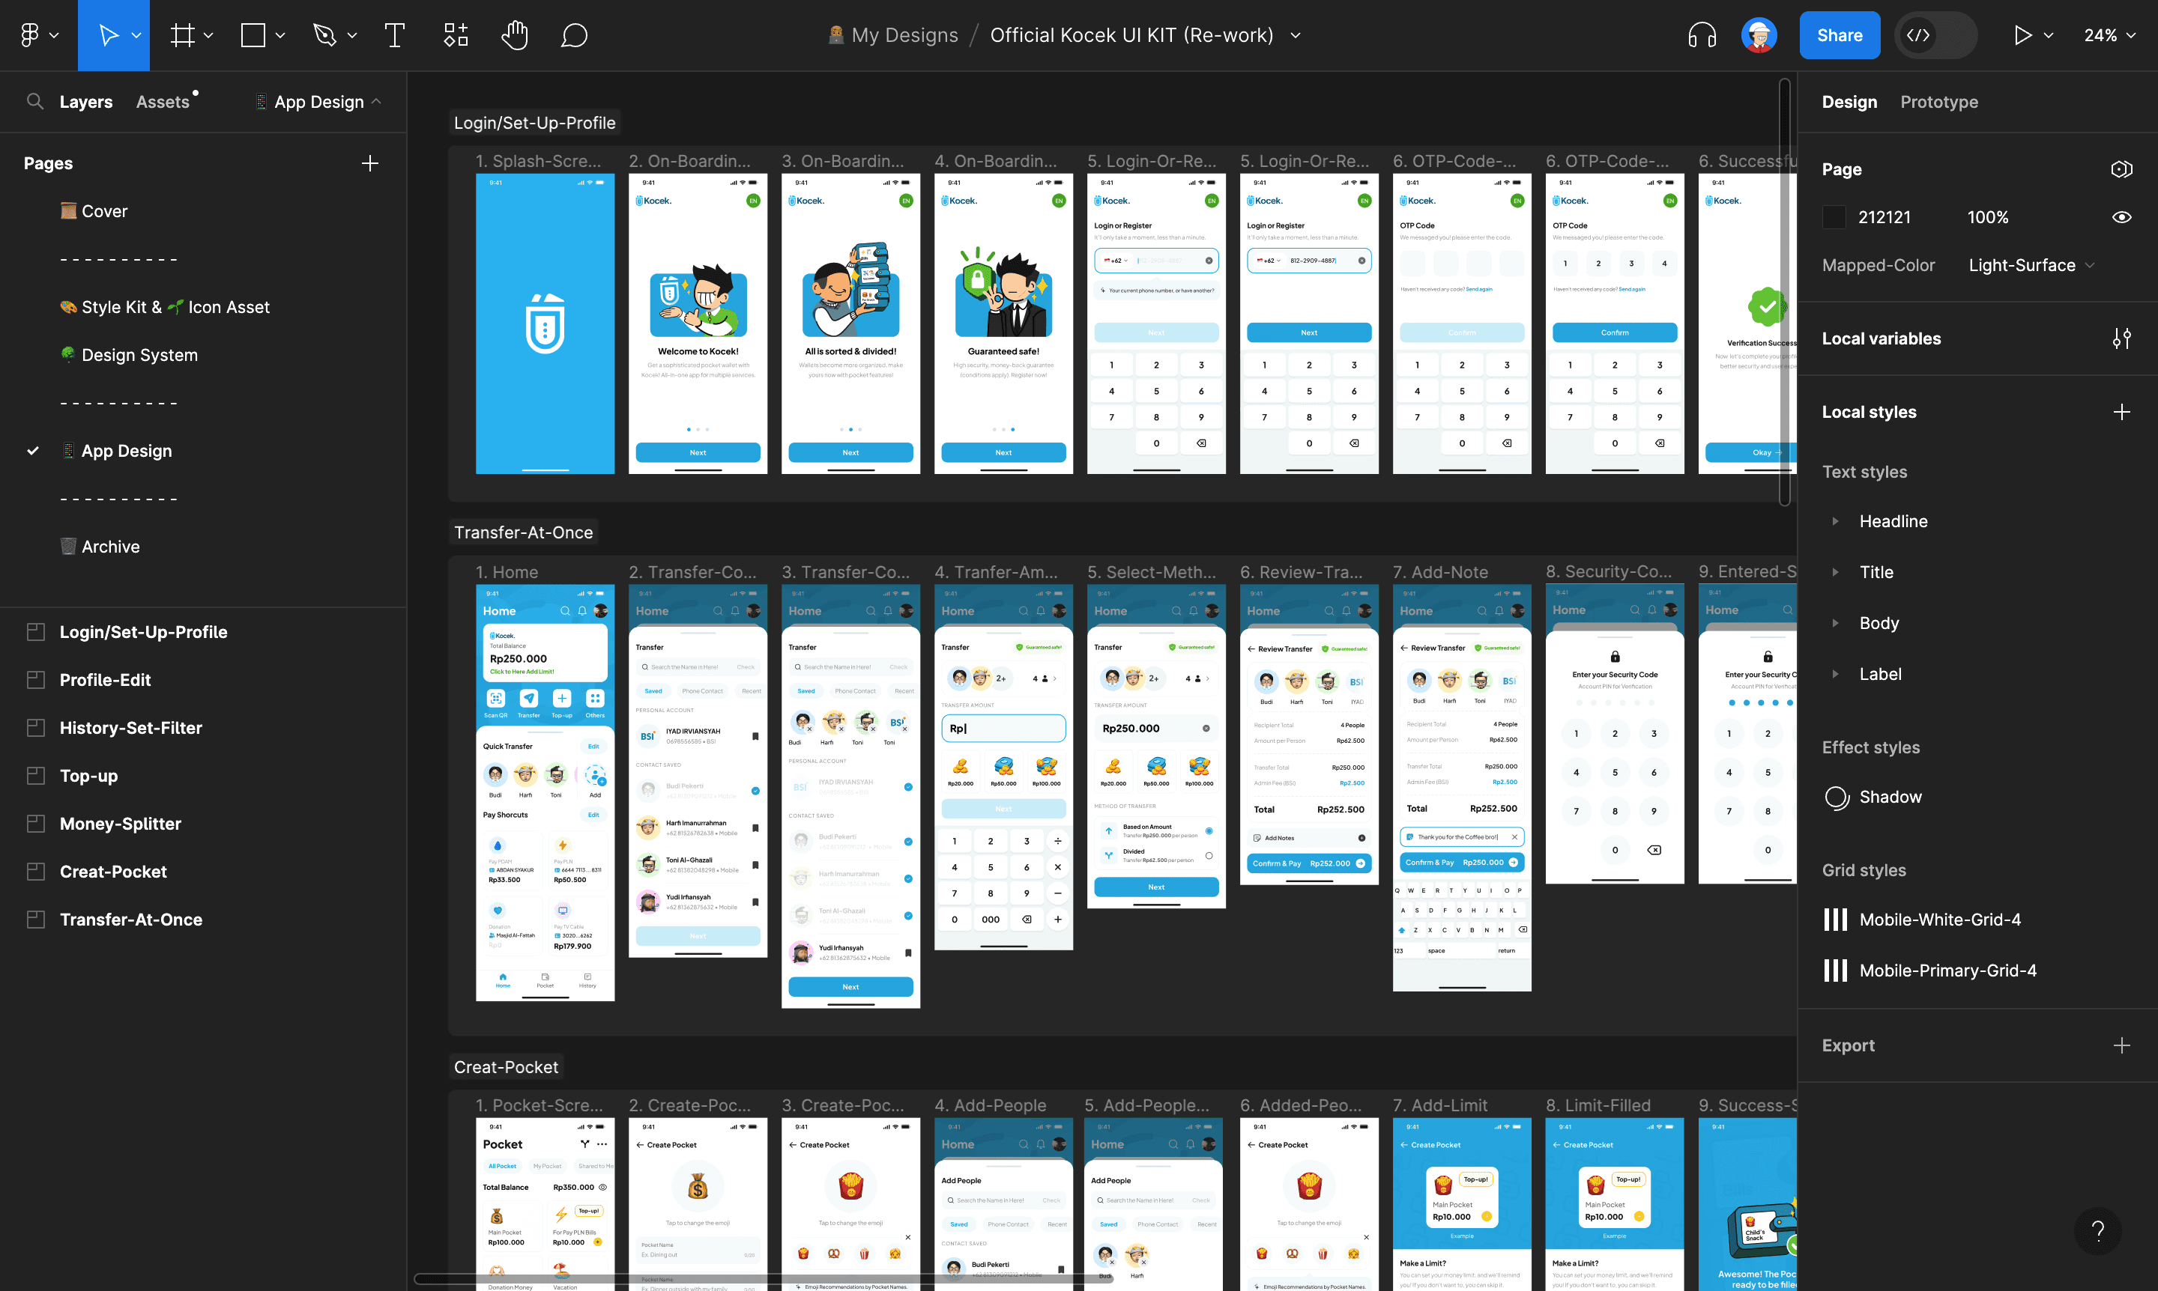Open the Figma main menu
This screenshot has height=1291, width=2158.
(x=31, y=36)
